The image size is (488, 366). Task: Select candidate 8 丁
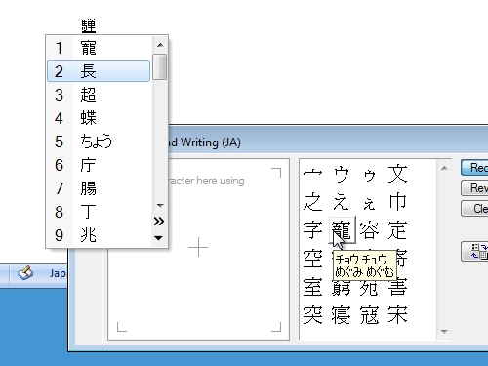tap(99, 212)
